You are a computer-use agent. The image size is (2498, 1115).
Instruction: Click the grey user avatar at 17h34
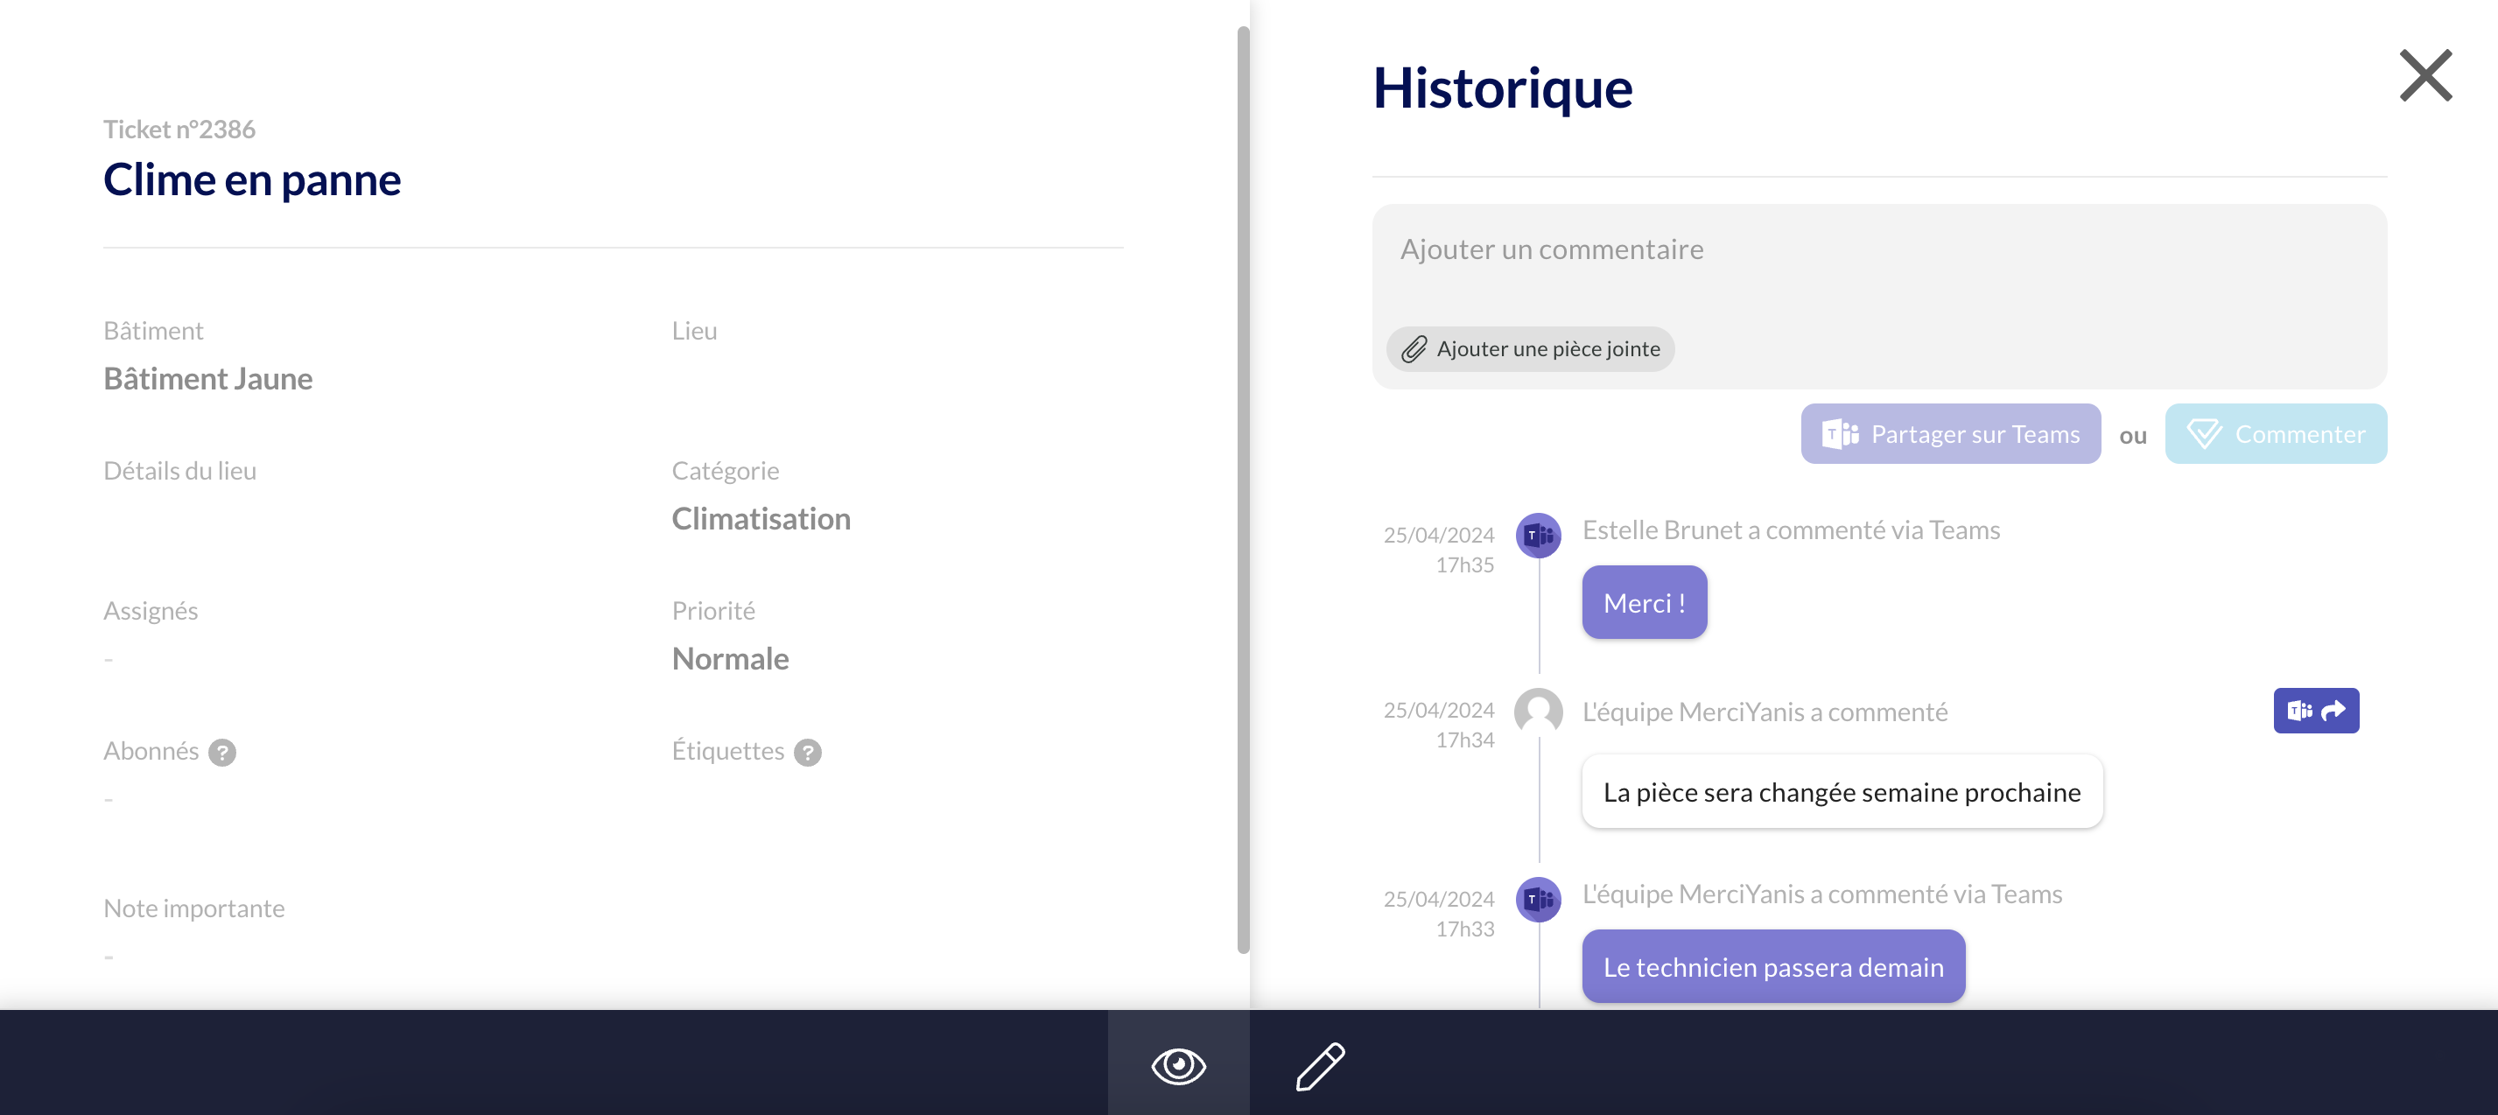click(1537, 712)
